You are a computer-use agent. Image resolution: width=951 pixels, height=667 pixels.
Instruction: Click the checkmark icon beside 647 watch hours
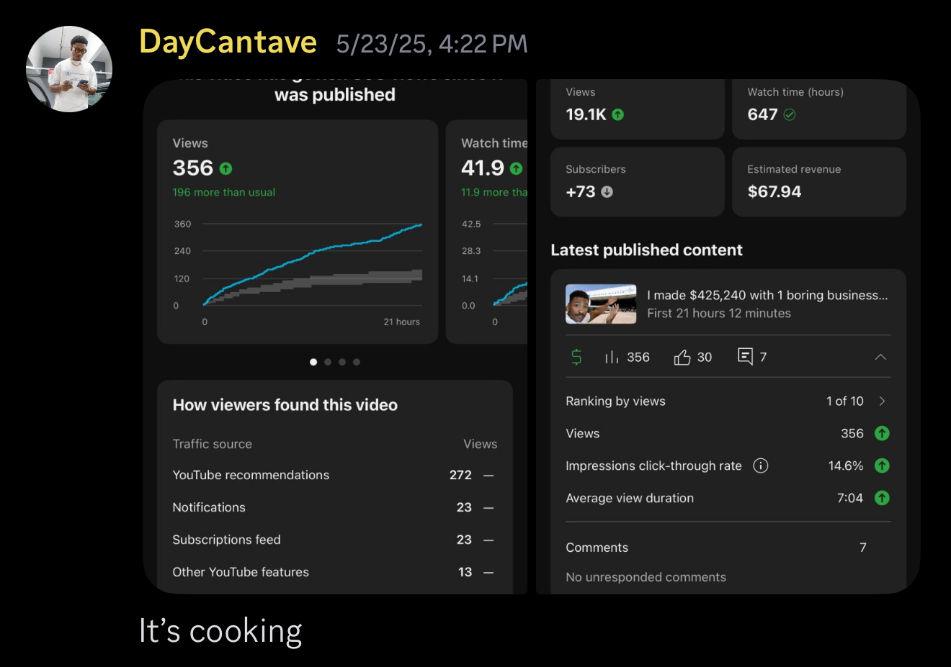[x=790, y=114]
